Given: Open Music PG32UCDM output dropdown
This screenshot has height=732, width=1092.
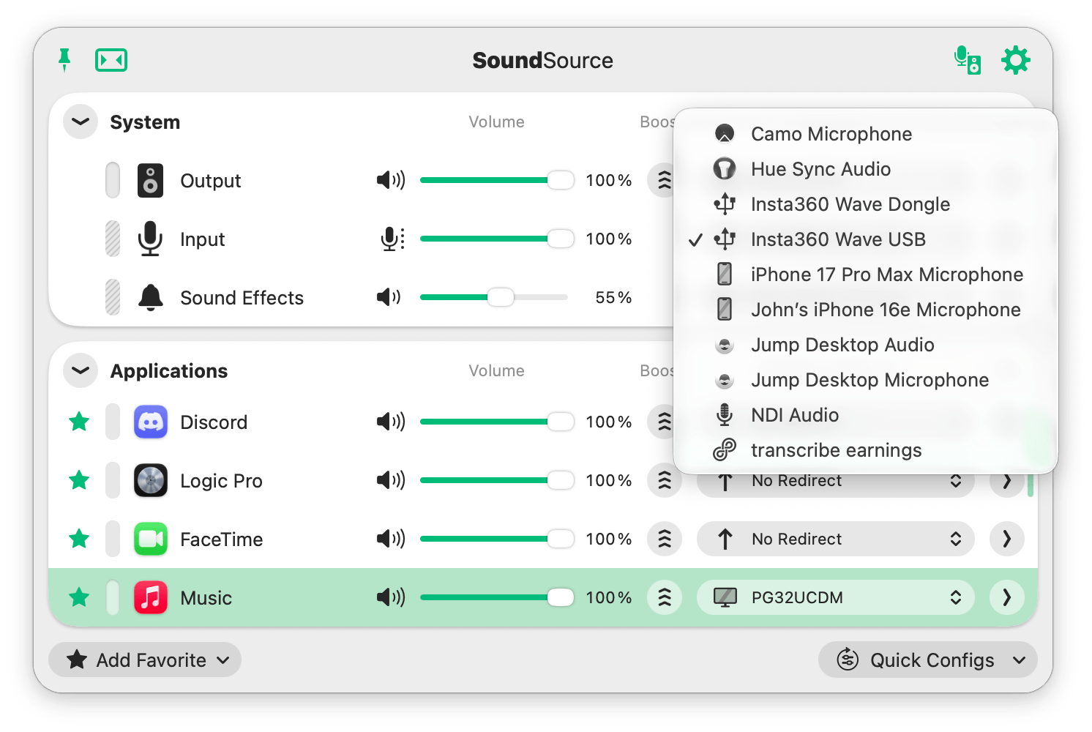Looking at the screenshot, I should [835, 597].
